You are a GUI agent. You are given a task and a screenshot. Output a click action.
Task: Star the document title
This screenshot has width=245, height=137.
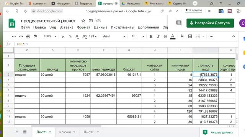coord(83,21)
